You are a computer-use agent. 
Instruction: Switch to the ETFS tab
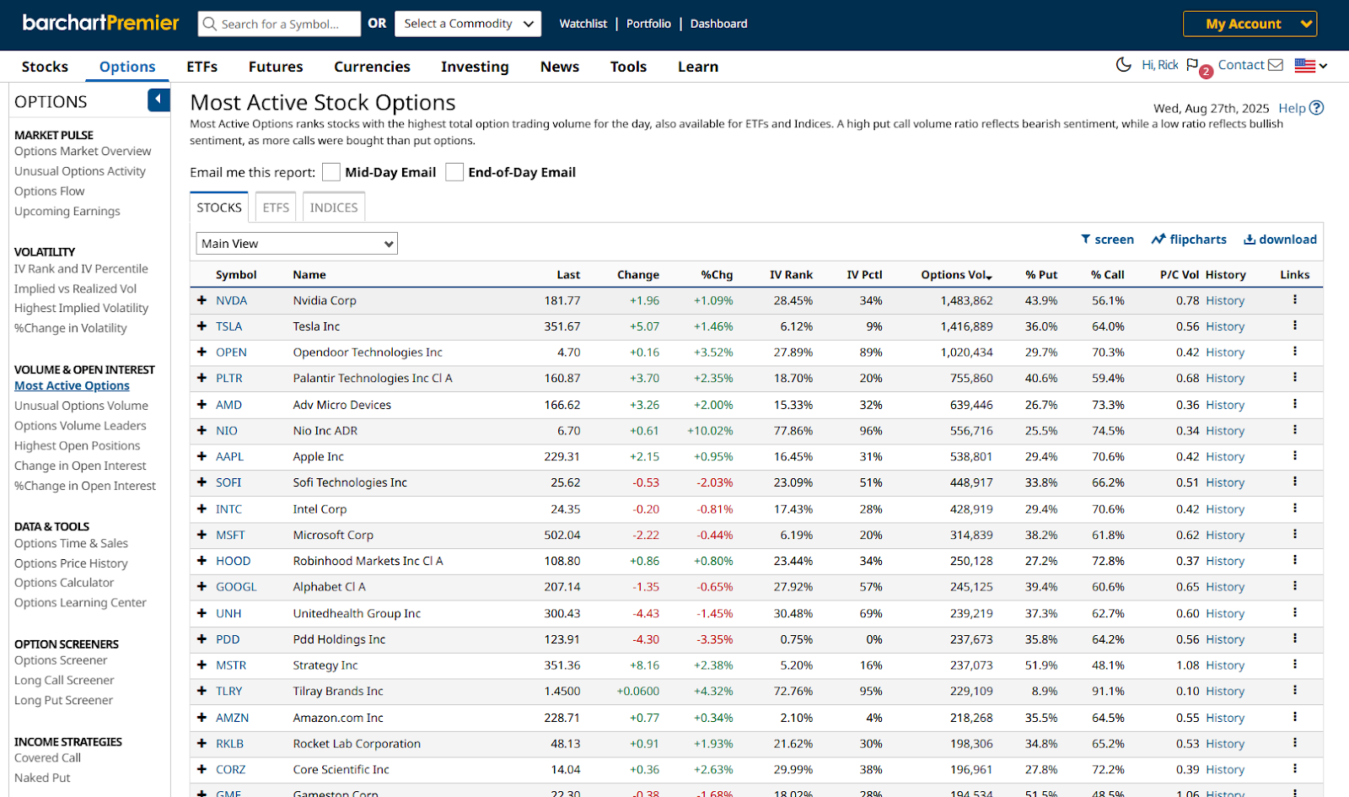[276, 207]
